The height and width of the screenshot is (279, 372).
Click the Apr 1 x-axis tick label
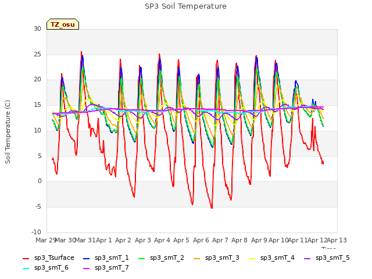coord(103,240)
